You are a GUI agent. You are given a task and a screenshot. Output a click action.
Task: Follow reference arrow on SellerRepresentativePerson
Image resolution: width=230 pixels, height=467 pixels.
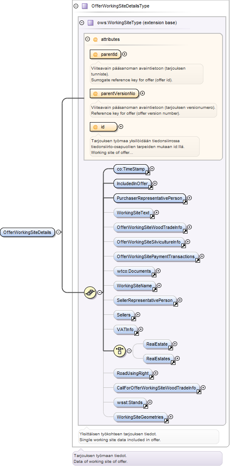[176, 304]
